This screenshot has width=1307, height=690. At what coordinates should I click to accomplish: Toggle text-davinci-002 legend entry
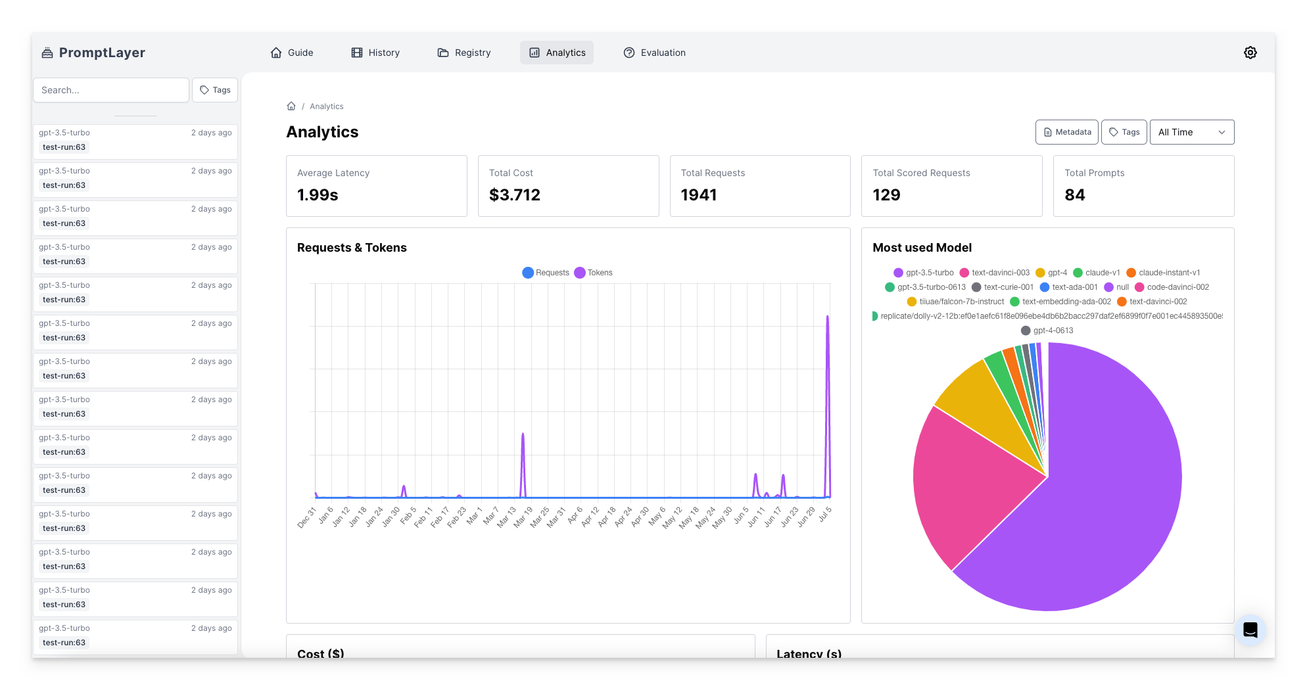click(1152, 302)
